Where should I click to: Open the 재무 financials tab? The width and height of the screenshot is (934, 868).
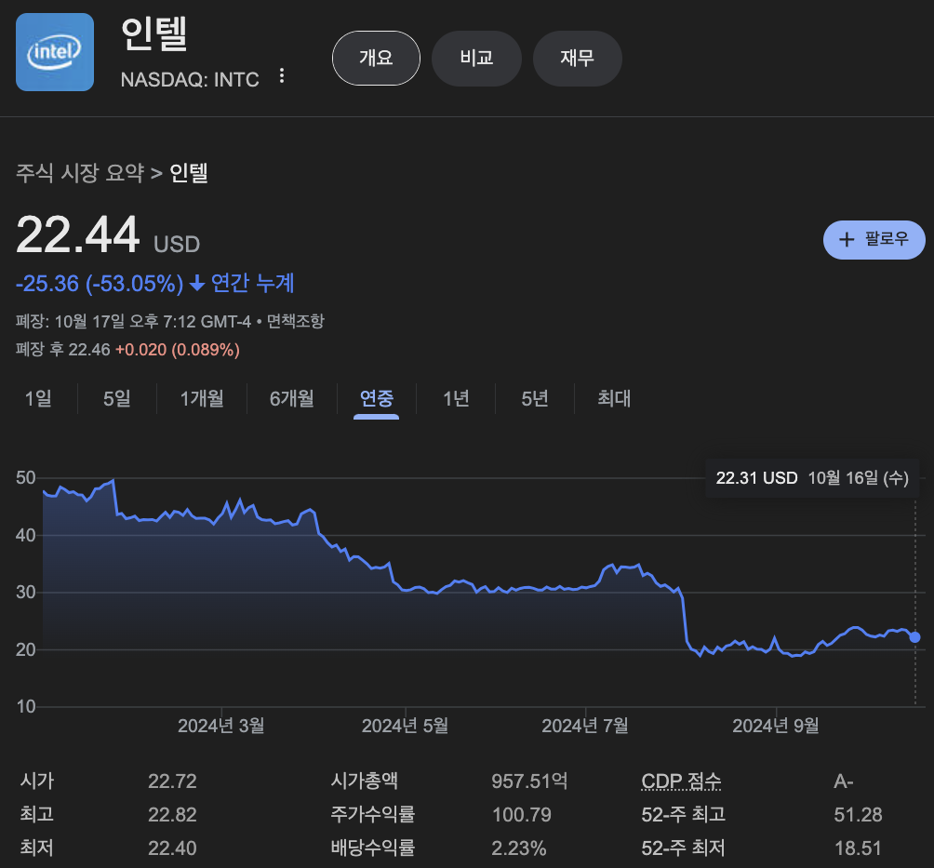(577, 59)
